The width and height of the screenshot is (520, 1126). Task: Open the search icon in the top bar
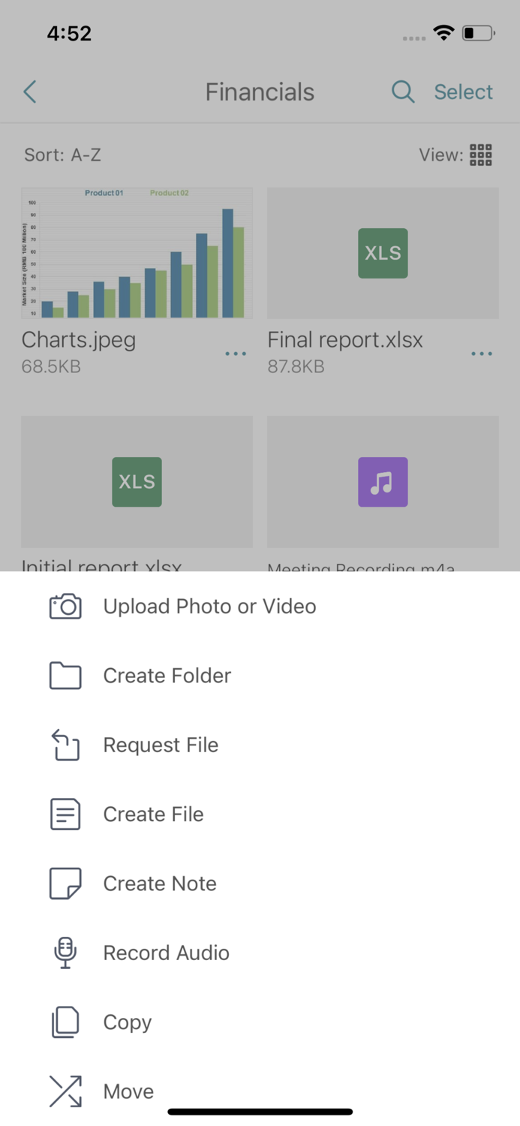click(403, 92)
